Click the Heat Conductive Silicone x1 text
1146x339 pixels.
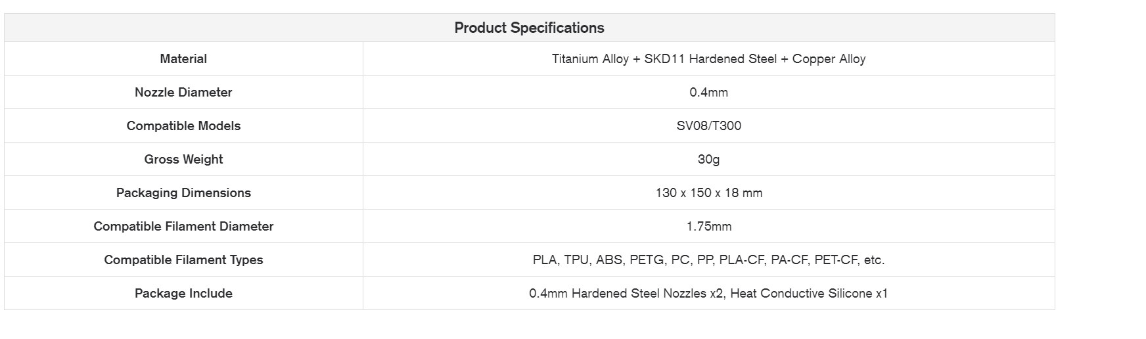[809, 294]
